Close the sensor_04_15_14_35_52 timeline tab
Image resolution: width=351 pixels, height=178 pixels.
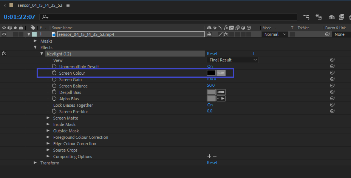click(5, 5)
